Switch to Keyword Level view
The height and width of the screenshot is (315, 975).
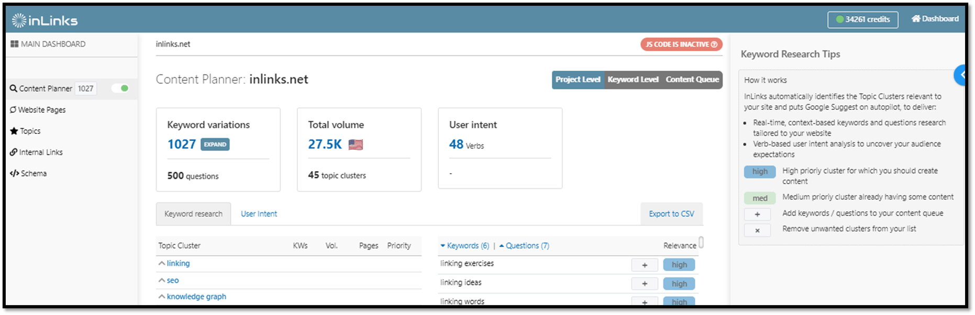click(633, 80)
